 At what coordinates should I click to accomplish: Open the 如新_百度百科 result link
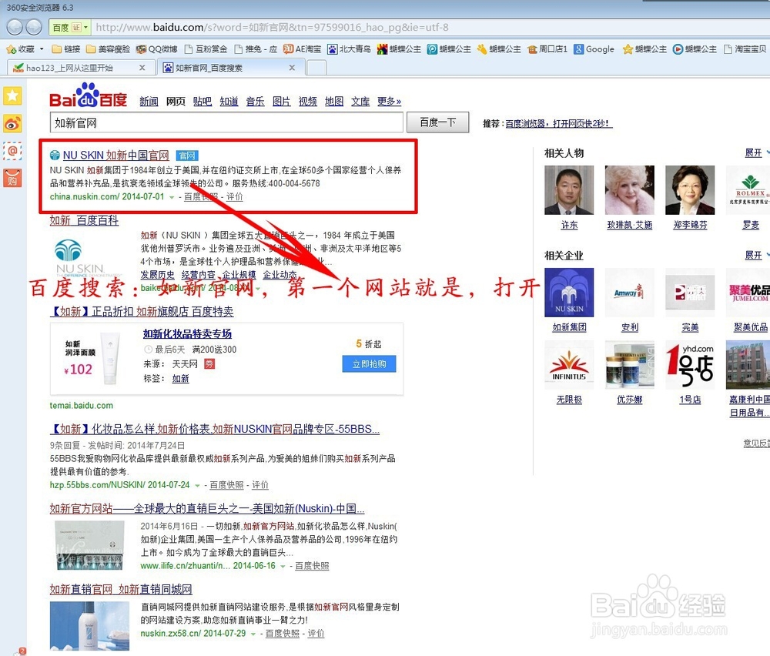tap(84, 220)
